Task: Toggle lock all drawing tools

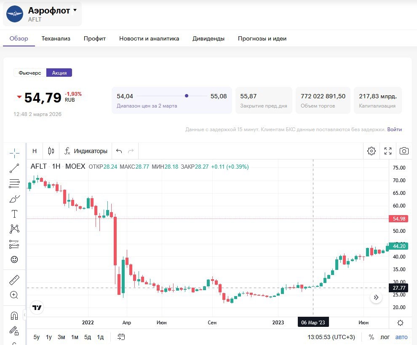Action: pyautogui.click(x=14, y=331)
